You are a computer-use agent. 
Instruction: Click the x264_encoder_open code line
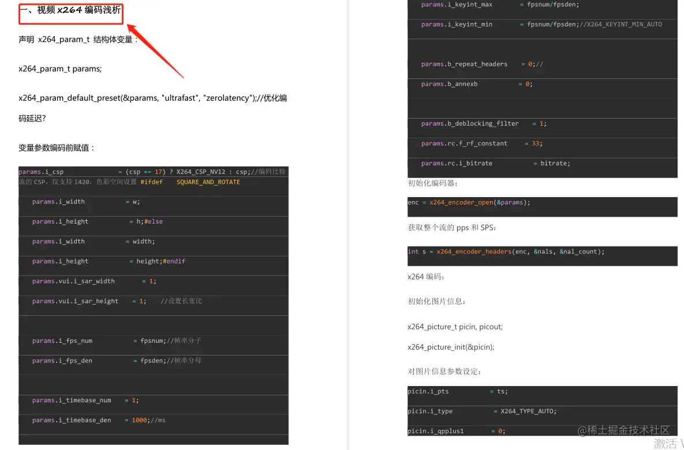(x=469, y=203)
